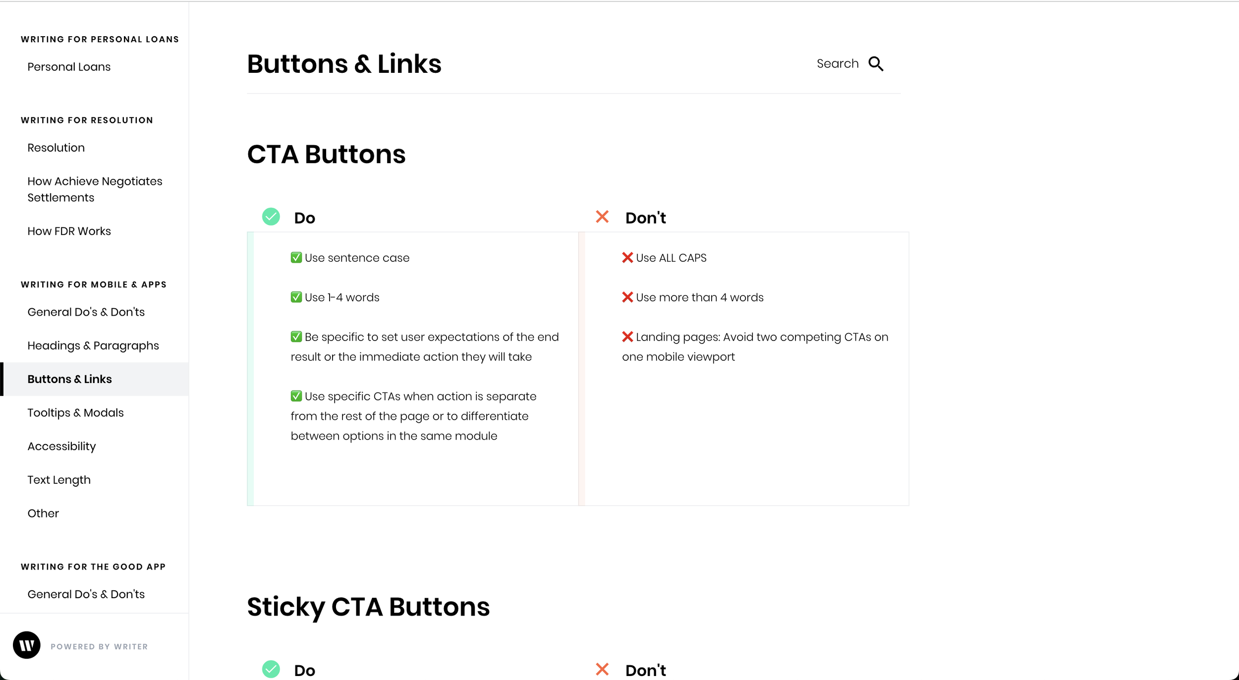Viewport: 1239px width, 680px height.
Task: Click the green Do checkmark icon under CTA Buttons
Action: click(x=271, y=217)
